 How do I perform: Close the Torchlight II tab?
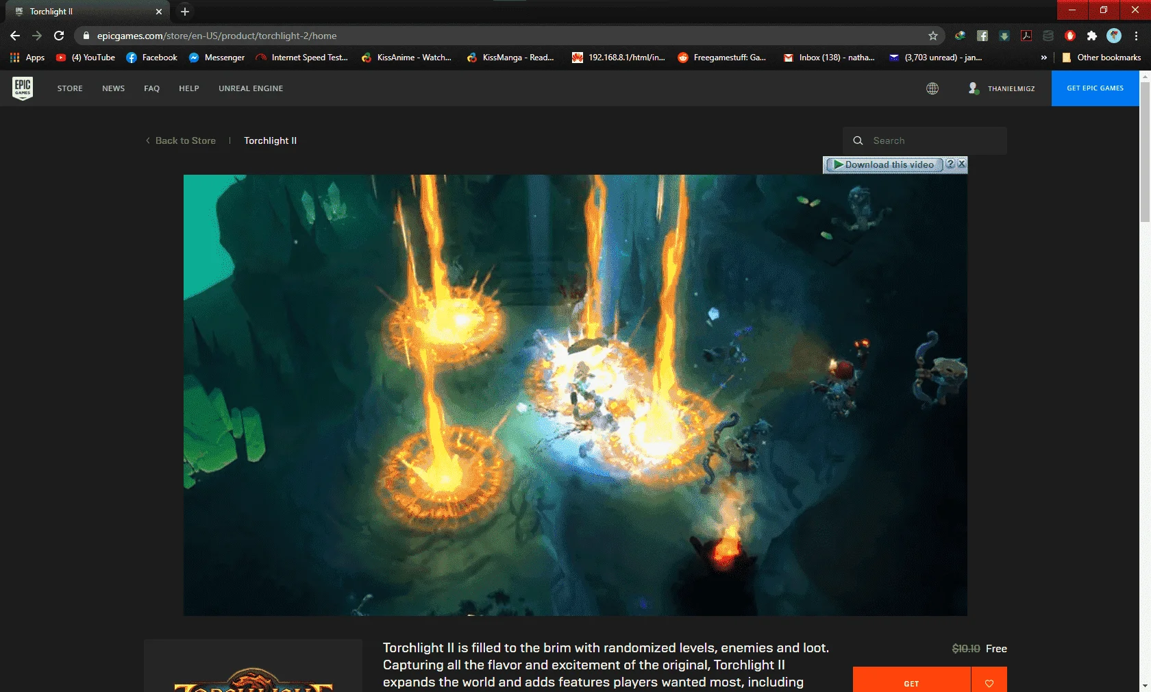tap(159, 12)
